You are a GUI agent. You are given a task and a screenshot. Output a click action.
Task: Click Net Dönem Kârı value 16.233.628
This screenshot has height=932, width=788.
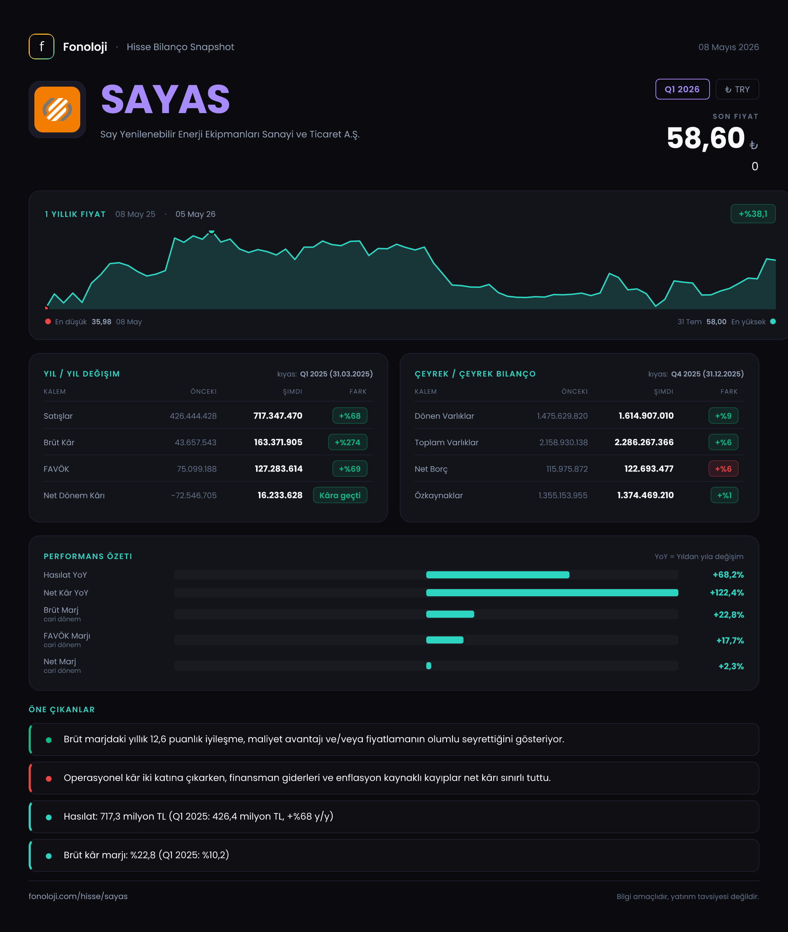click(280, 495)
